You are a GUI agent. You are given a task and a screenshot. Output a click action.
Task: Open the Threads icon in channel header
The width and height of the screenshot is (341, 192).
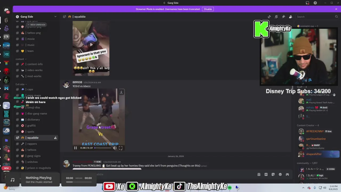point(269,17)
